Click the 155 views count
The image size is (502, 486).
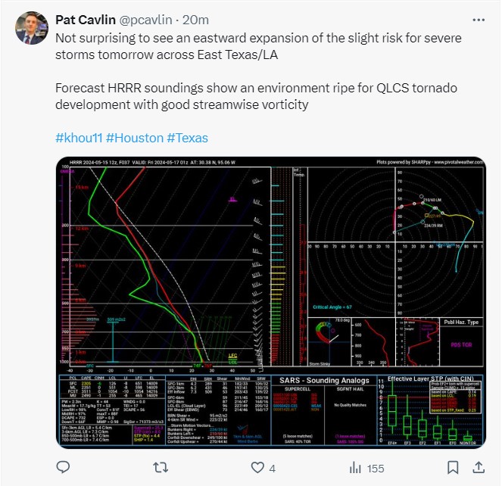(x=376, y=469)
